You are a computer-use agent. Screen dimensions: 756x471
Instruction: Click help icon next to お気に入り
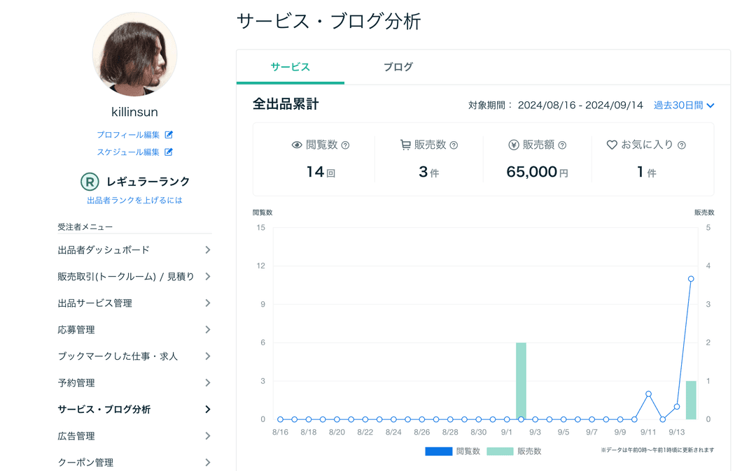682,145
